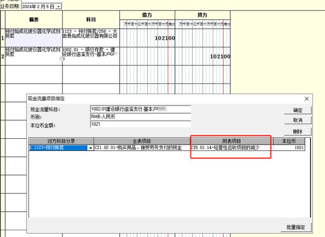Select the 附表项目 cell CI5.01.14
Screen dimensions: 325x237
[x=231, y=148]
